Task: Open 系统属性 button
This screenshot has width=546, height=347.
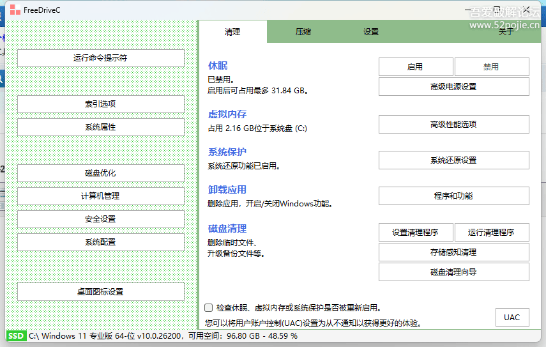Action: [101, 127]
